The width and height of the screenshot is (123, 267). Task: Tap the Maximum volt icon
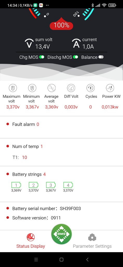13,88
